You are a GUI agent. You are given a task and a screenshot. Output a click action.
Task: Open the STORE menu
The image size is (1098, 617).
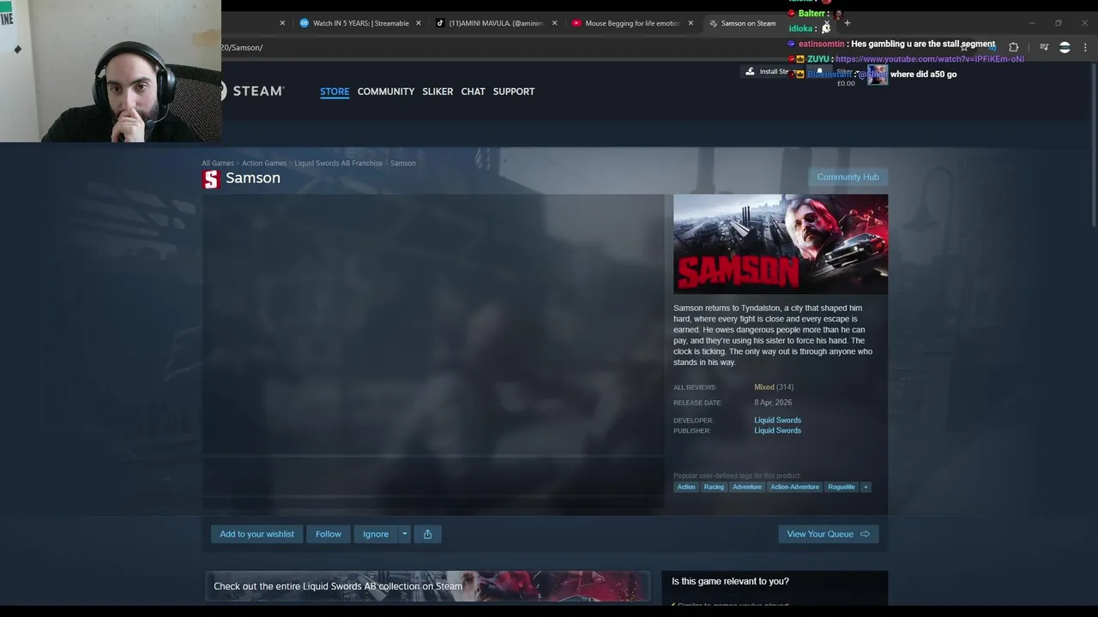pos(335,91)
